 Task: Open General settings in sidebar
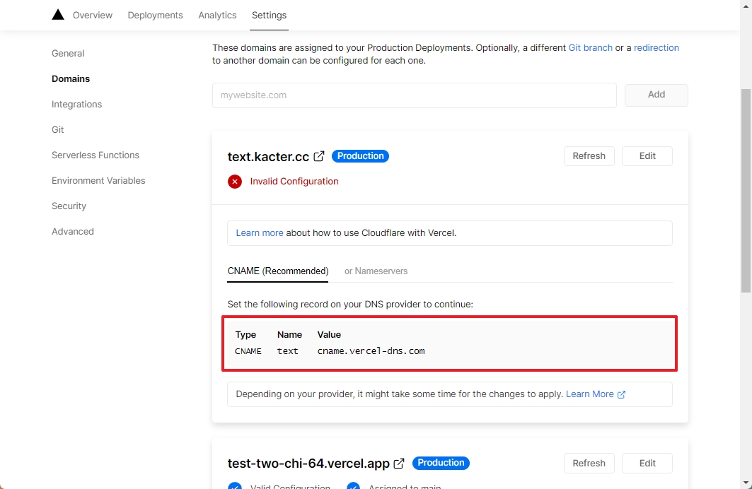pos(68,54)
